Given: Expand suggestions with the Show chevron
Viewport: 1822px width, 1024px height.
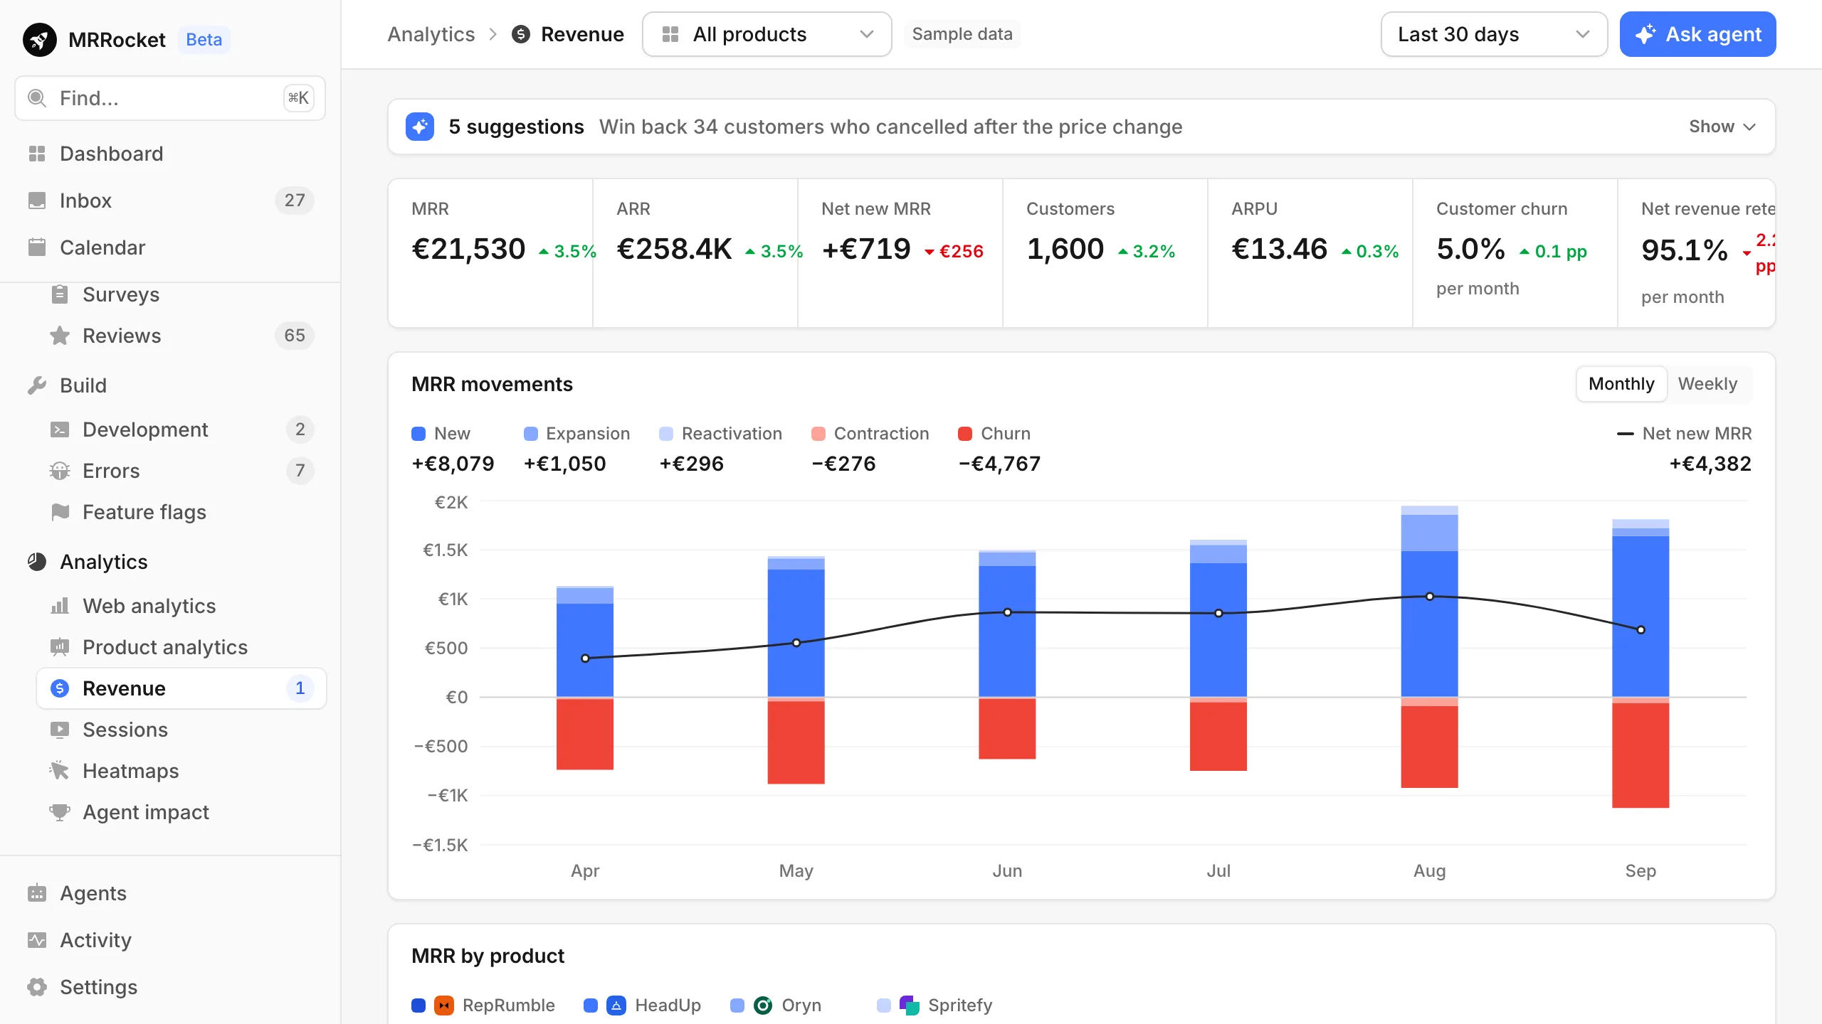Looking at the screenshot, I should click(1722, 127).
